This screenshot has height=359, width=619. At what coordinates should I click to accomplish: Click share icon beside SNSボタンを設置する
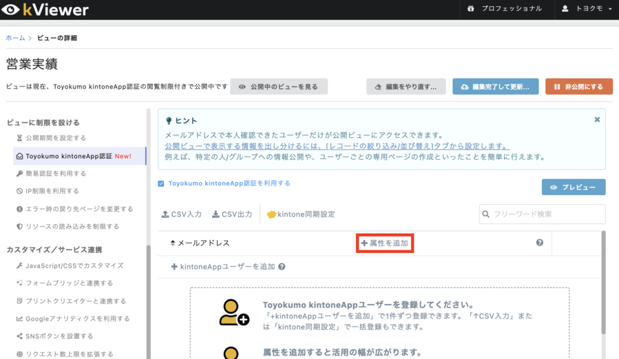19,336
